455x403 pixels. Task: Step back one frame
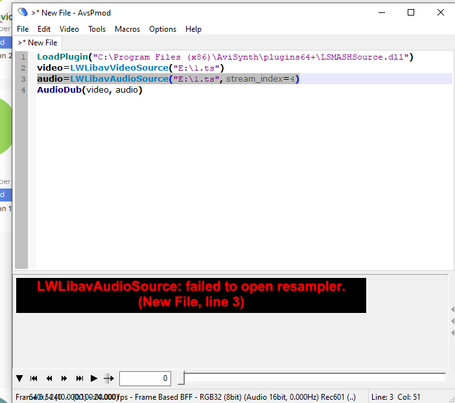click(x=49, y=378)
